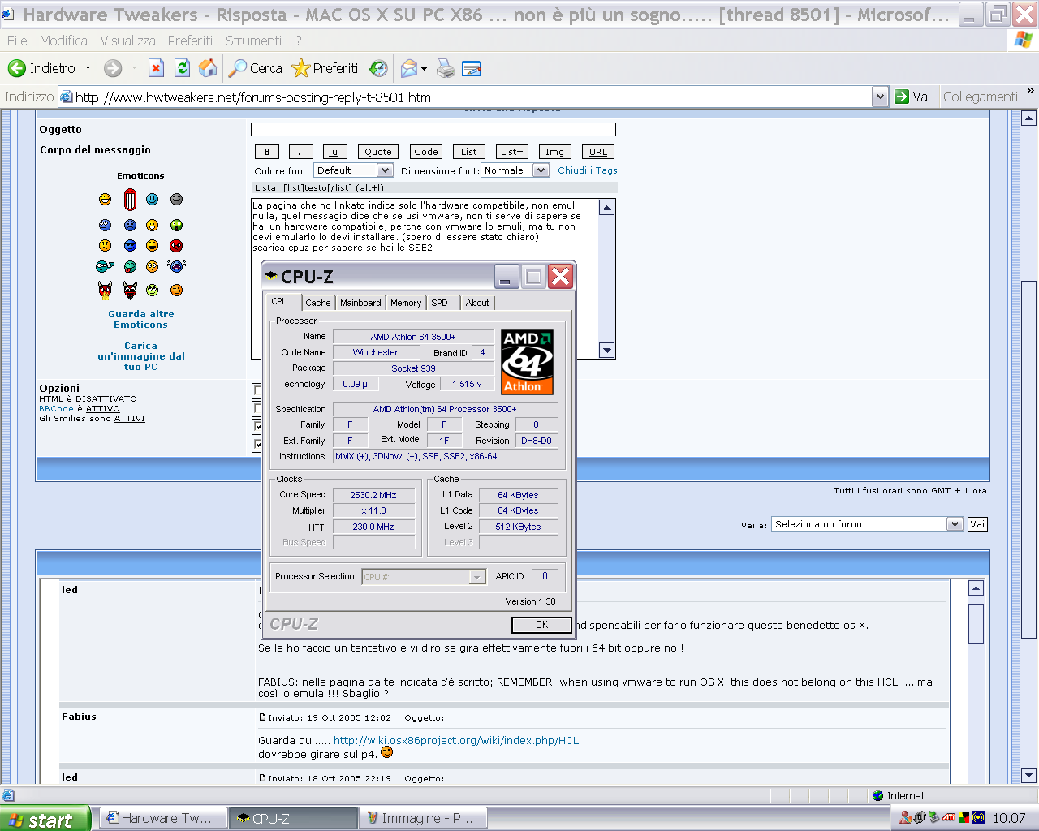Open Preferiti star toolbar button
1039x831 pixels.
click(x=325, y=69)
